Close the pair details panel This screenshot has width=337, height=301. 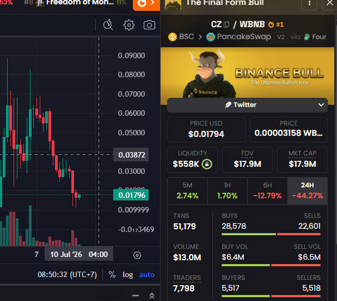point(329,3)
